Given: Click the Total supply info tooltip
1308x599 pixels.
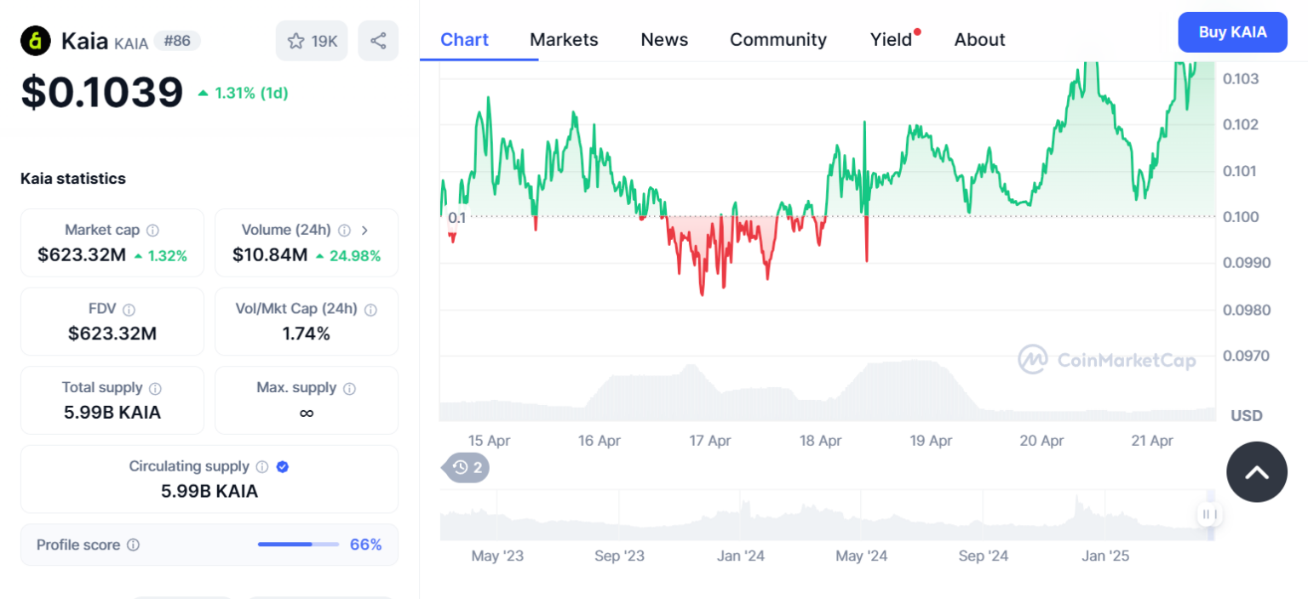Looking at the screenshot, I should 155,387.
